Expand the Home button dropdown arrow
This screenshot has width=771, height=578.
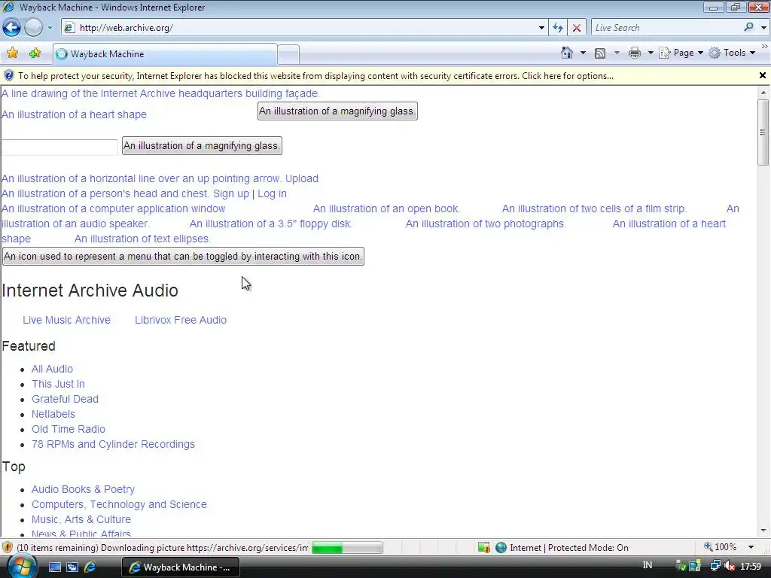pyautogui.click(x=583, y=53)
